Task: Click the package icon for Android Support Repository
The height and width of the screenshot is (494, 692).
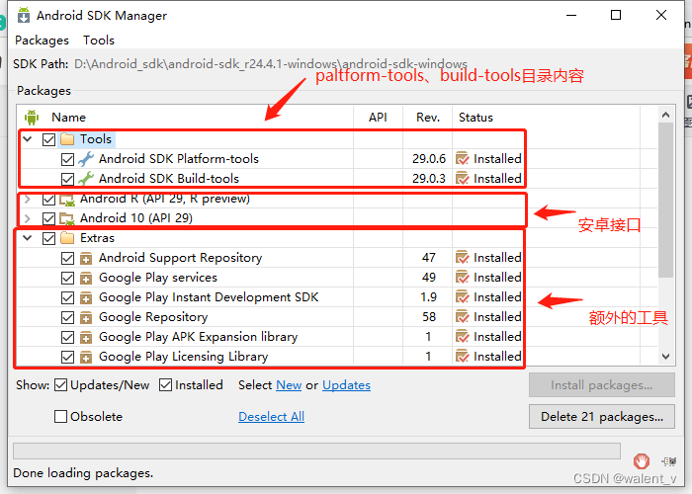Action: point(86,258)
